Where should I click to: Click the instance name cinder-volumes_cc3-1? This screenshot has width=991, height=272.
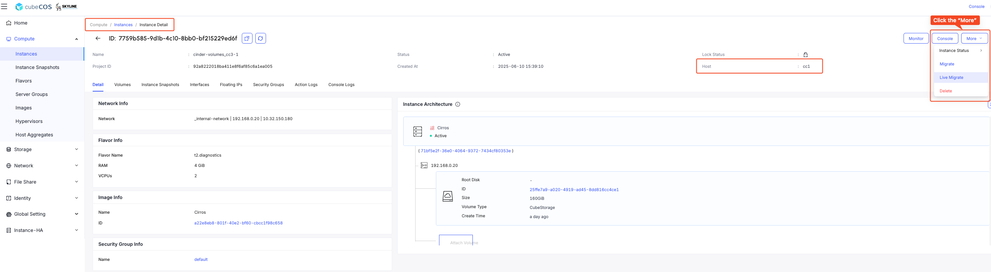(x=216, y=55)
